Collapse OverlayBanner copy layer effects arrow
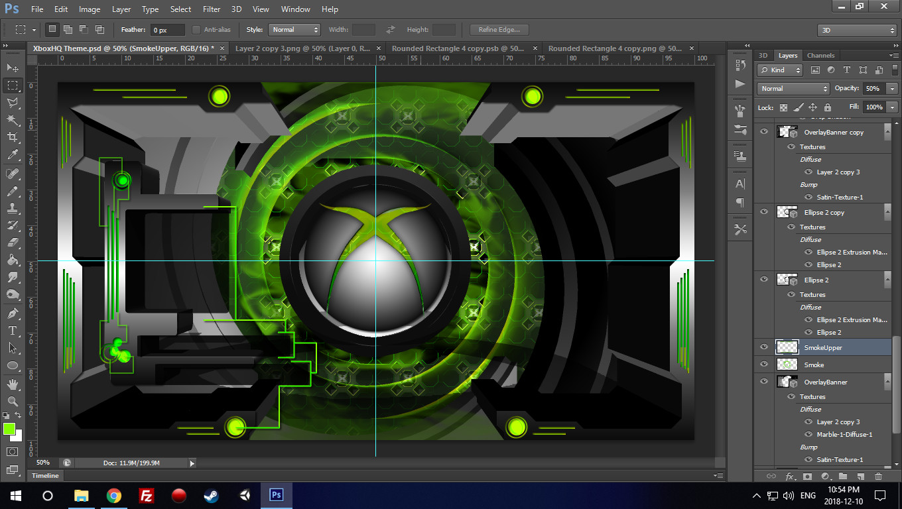The image size is (902, 509). tap(887, 132)
